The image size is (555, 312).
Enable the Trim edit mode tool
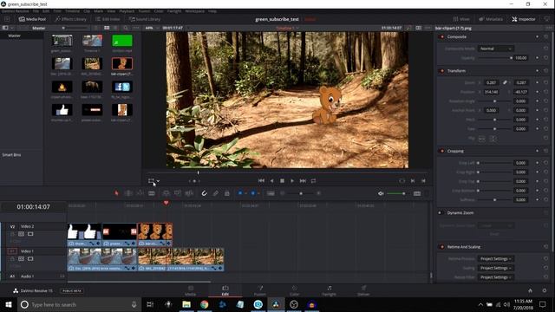128,193
